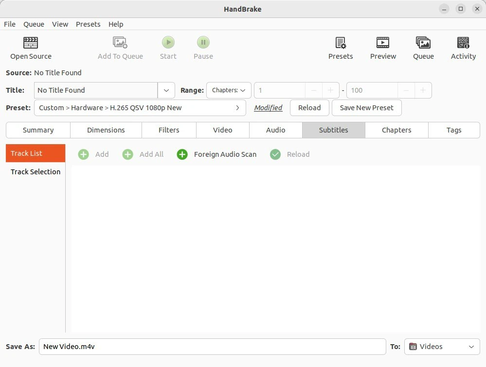Image resolution: width=486 pixels, height=367 pixels.
Task: Open the Activity log icon
Action: pyautogui.click(x=463, y=43)
